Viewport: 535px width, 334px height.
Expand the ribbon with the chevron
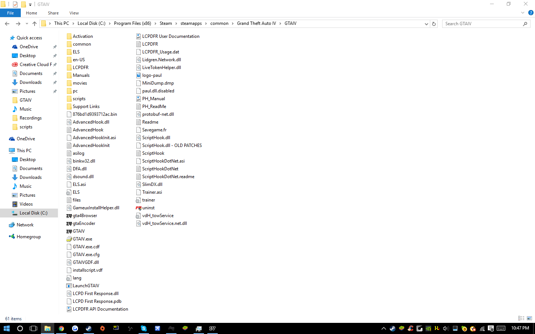(x=523, y=13)
